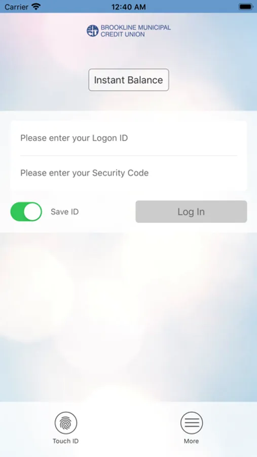Viewport: 257px width, 457px height.
Task: Click the Carrier text in status bar
Action: [16, 7]
